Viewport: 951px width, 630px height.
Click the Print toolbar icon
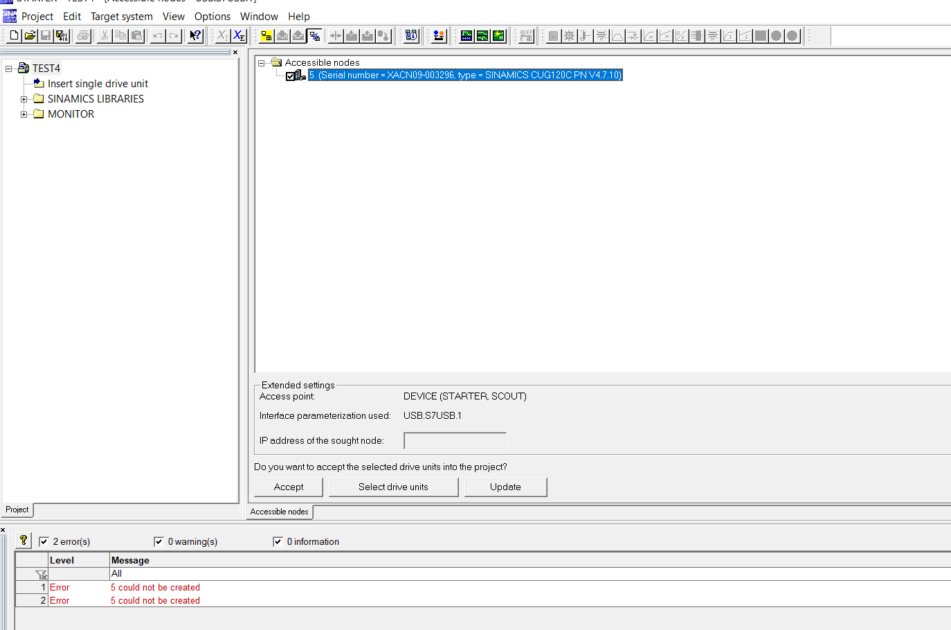(x=83, y=35)
